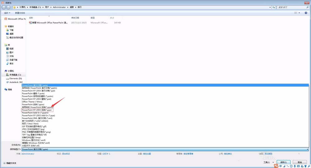Open 桌面 in the sidebar
This screenshot has height=168, width=311.
[10, 34]
